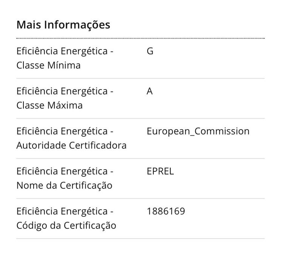
Task: Click the certification code 1886169
Action: [x=166, y=212]
